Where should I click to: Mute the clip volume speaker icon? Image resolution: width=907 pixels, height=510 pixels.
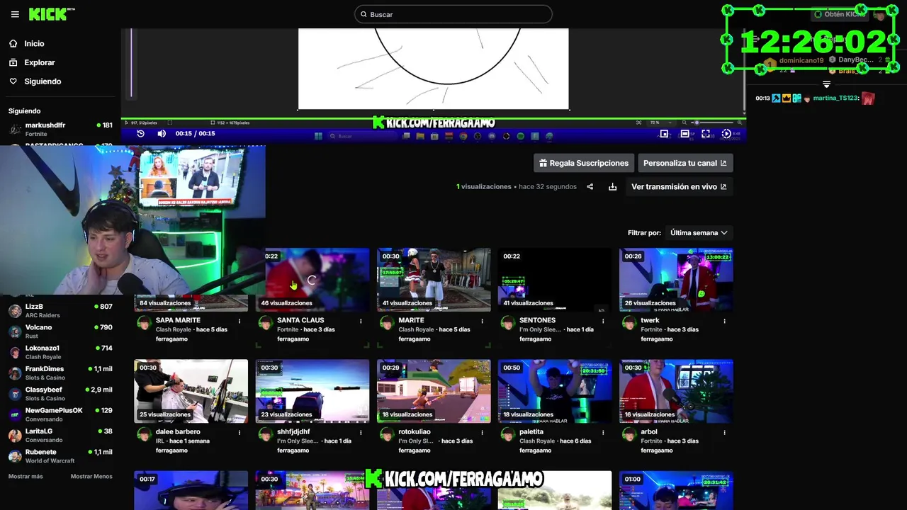tap(162, 133)
